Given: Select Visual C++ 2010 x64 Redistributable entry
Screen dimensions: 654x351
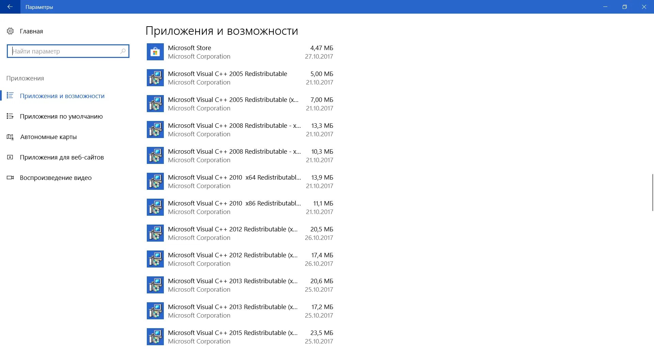Looking at the screenshot, I should (240, 181).
